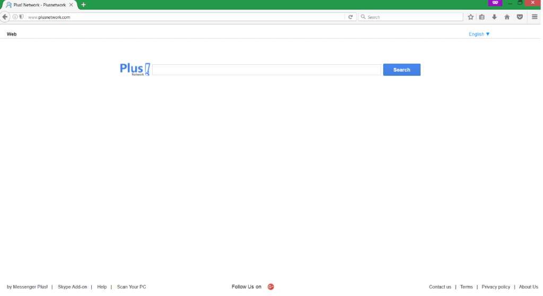Focus the Plus Network search field
The height and width of the screenshot is (296, 543).
point(266,70)
